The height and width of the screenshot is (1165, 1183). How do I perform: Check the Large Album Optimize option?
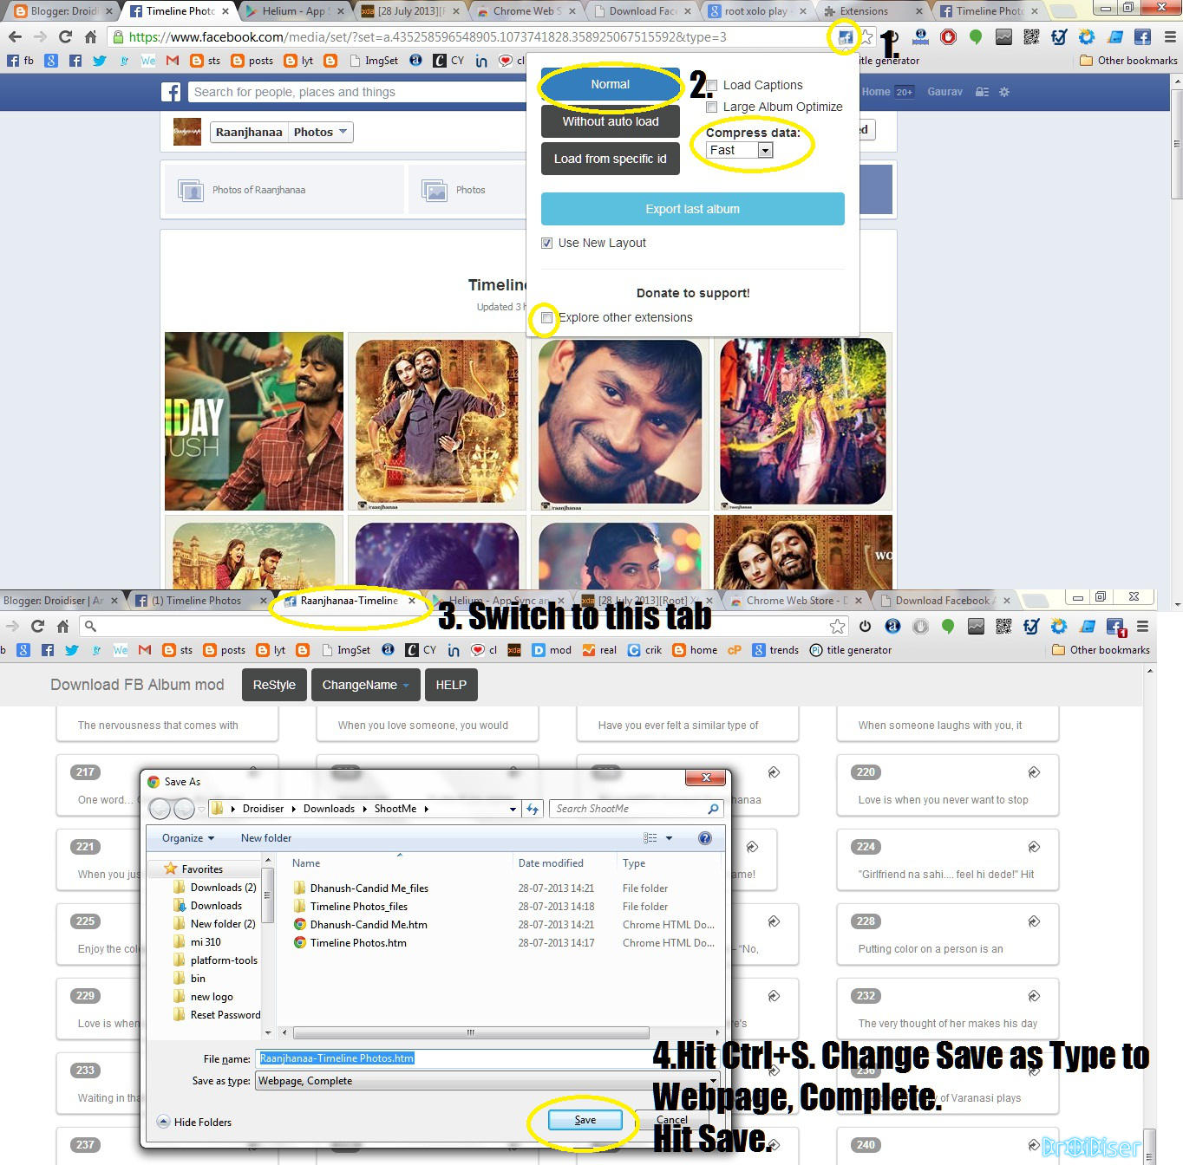point(712,107)
